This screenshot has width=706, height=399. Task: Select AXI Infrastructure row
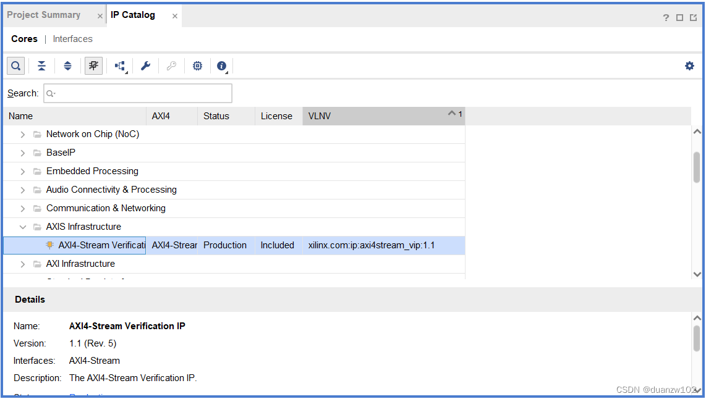pyautogui.click(x=234, y=264)
